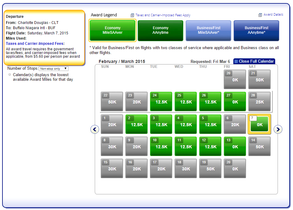This screenshot has width=293, height=210.
Task: Click popup icon beside Award Details
Action: pos(260,15)
